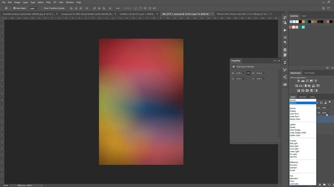Viewport: 334px width, 187px height.
Task: Switch to the first document tab
Action: [29, 14]
